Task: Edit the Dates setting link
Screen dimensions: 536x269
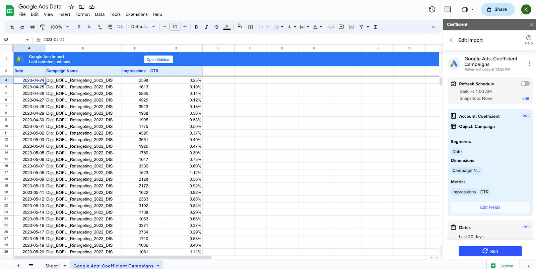Action: pyautogui.click(x=526, y=227)
